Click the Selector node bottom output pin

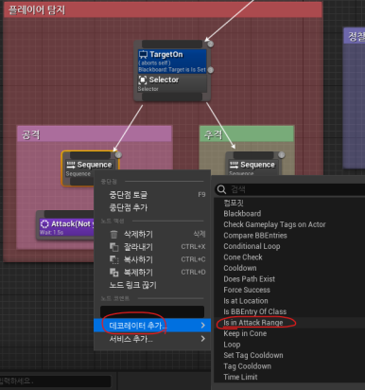coord(172,97)
